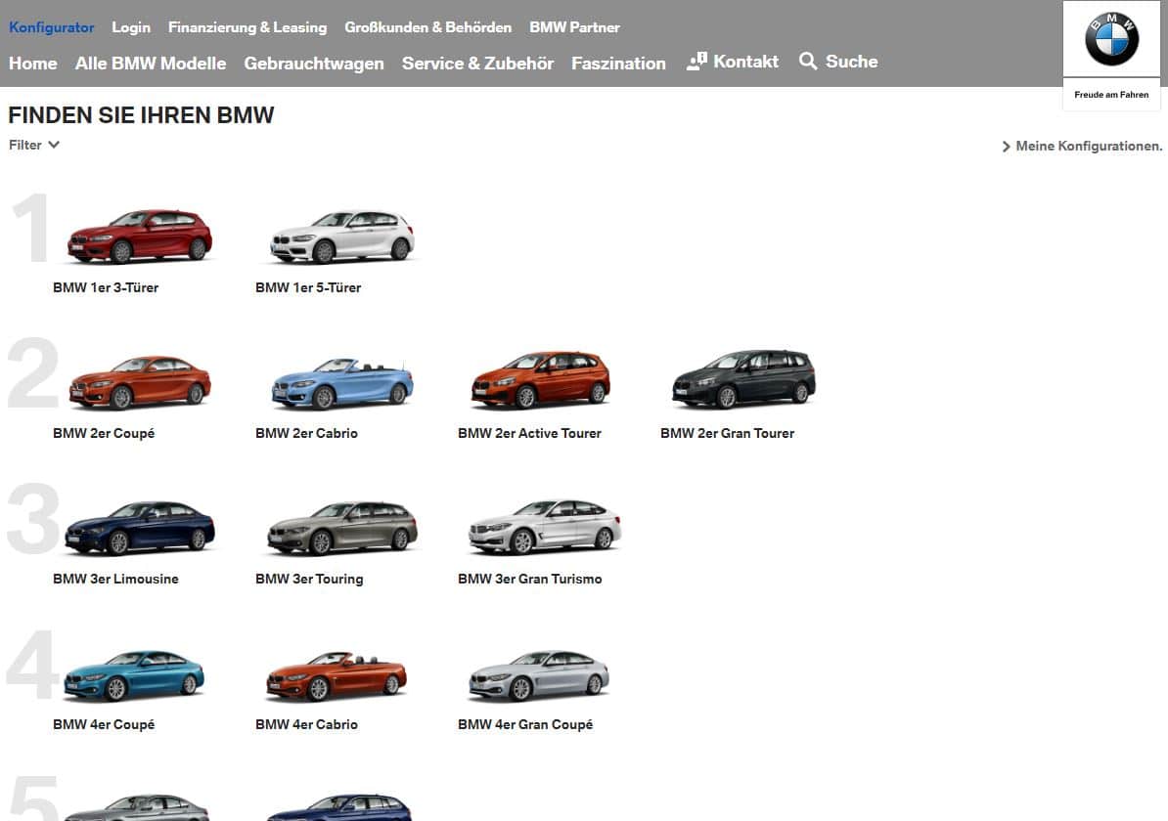Click the BMW 2er Cabrio label

(x=306, y=433)
